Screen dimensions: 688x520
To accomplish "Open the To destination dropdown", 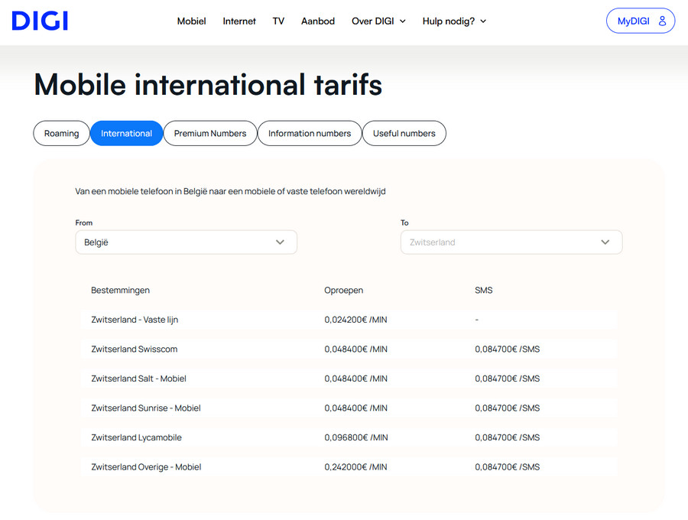I will pos(511,242).
